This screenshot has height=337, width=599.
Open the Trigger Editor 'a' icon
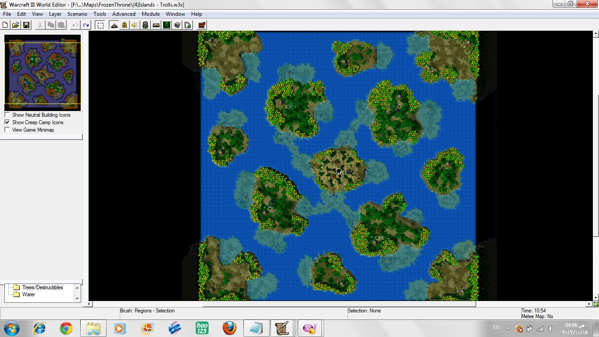[125, 25]
